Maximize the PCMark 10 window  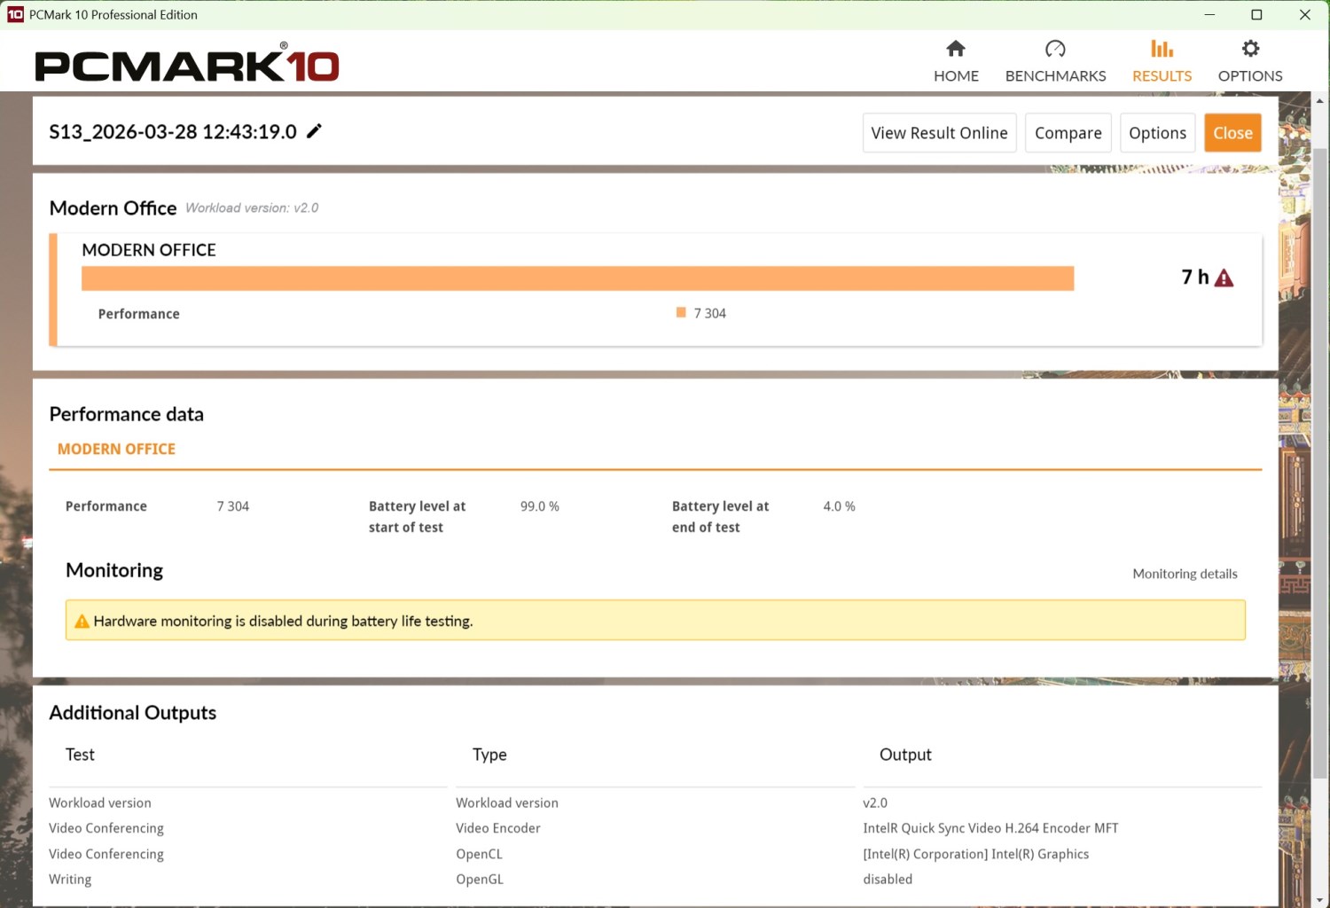[1256, 14]
